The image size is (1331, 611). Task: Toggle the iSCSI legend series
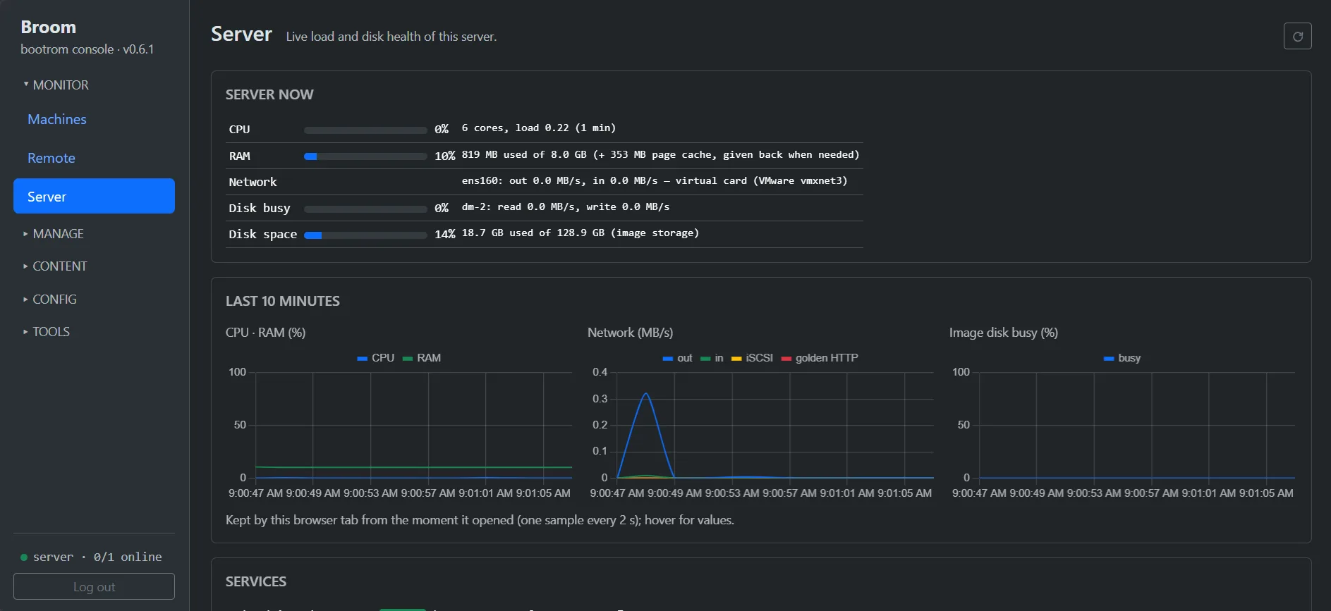pyautogui.click(x=752, y=358)
